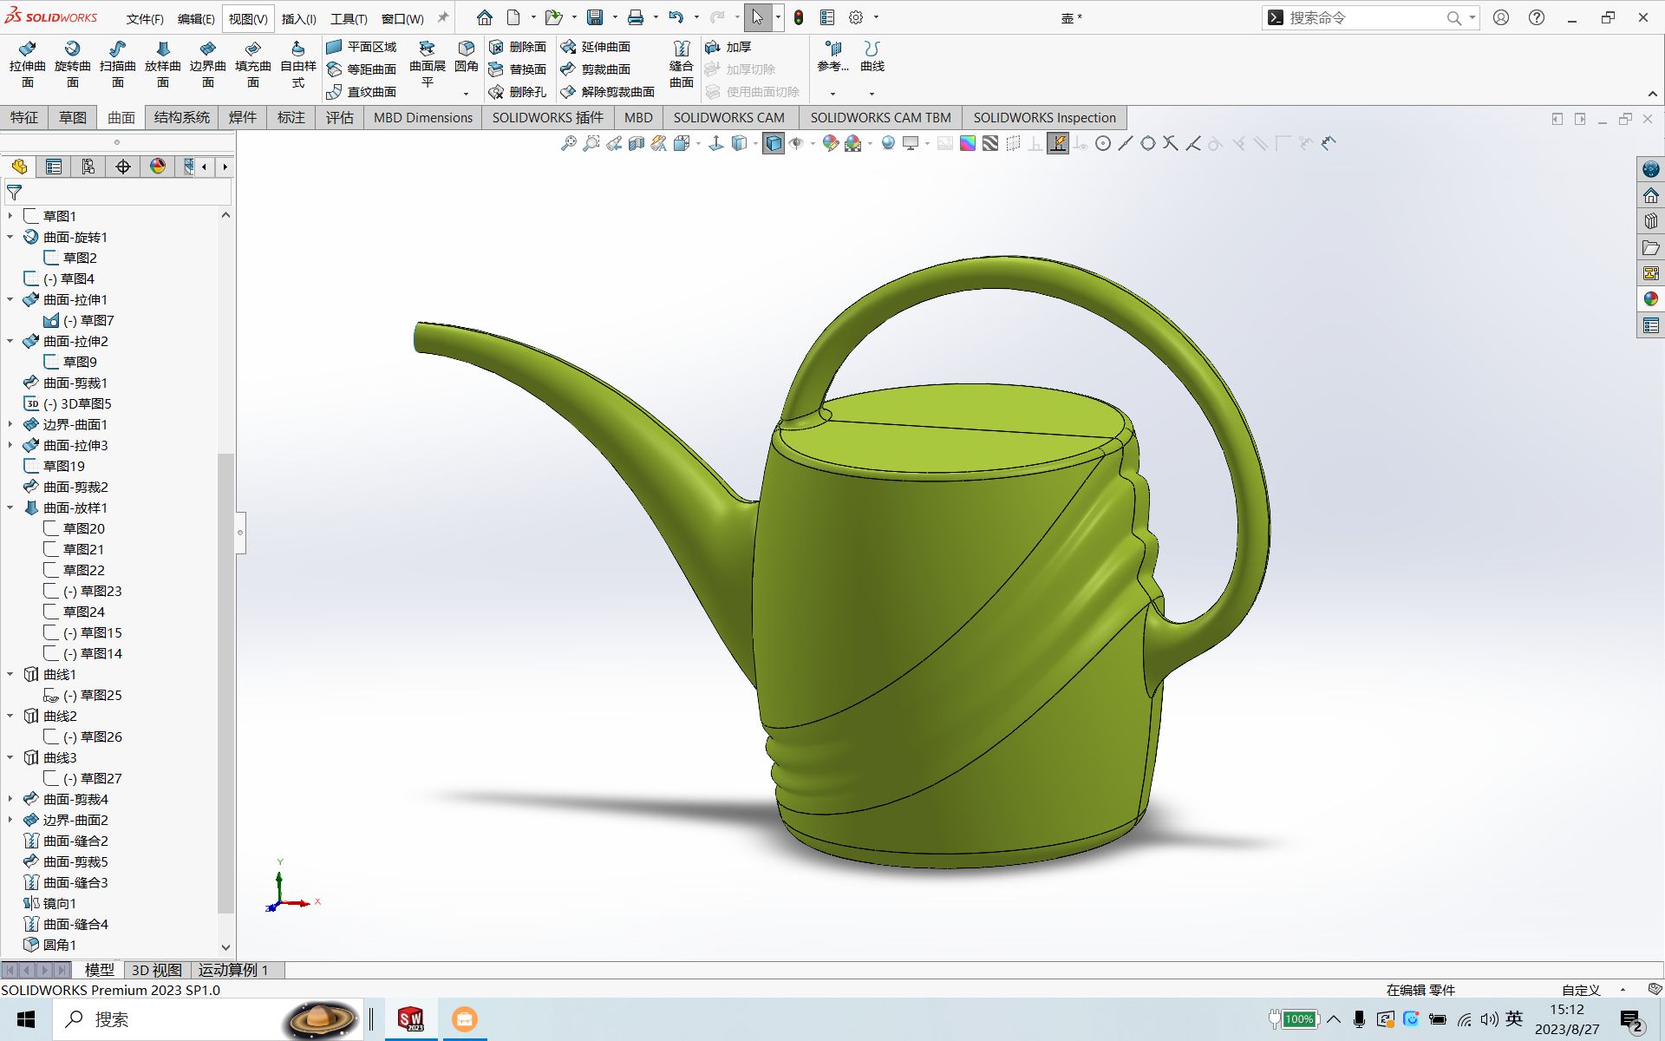Switch to the 特征 (Features) tab

(x=24, y=118)
